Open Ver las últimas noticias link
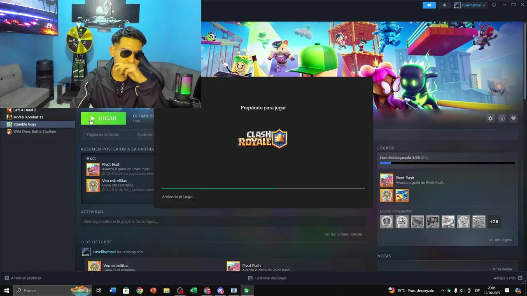This screenshot has height=296, width=527. tap(343, 234)
